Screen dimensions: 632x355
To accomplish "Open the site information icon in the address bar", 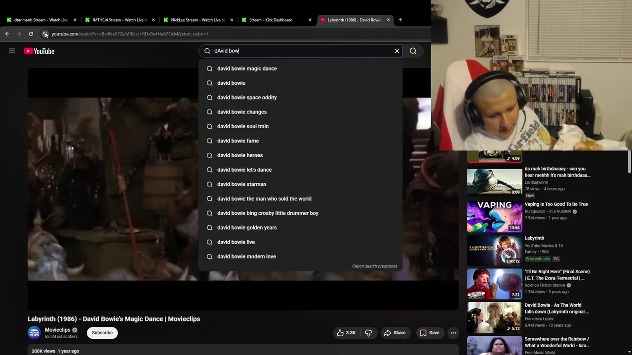I will (44, 34).
